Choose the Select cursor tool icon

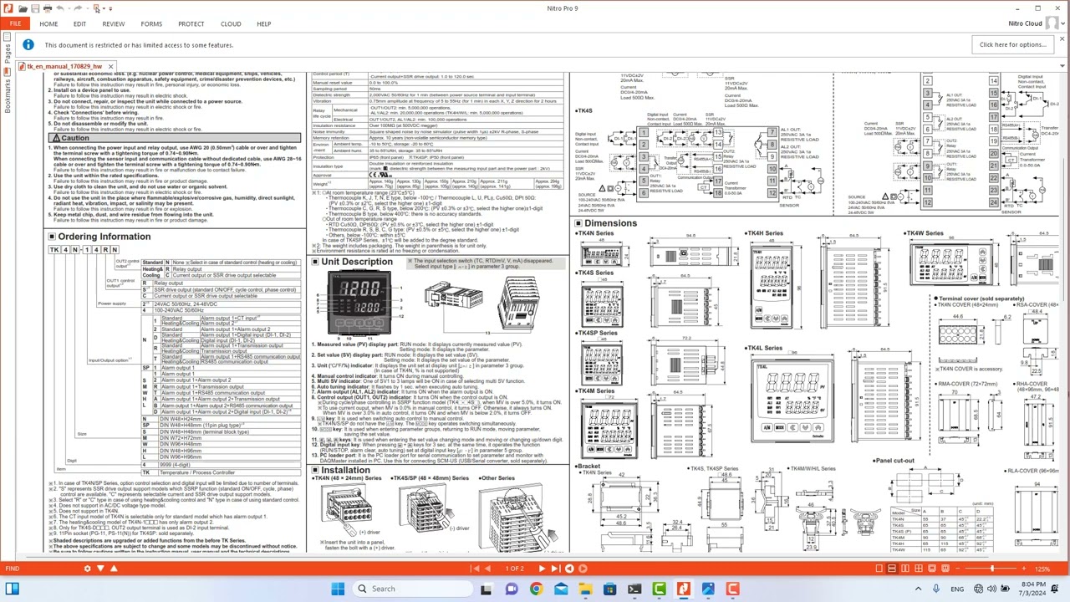(96, 8)
